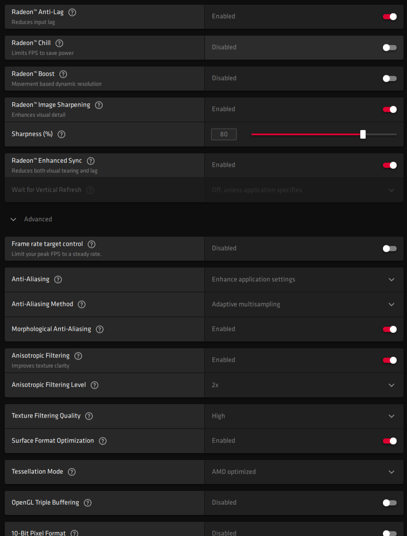Click the help icon next to Anti-Aliasing

(x=58, y=280)
